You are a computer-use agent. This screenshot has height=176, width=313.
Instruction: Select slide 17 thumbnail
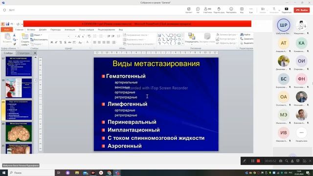(x=19, y=66)
